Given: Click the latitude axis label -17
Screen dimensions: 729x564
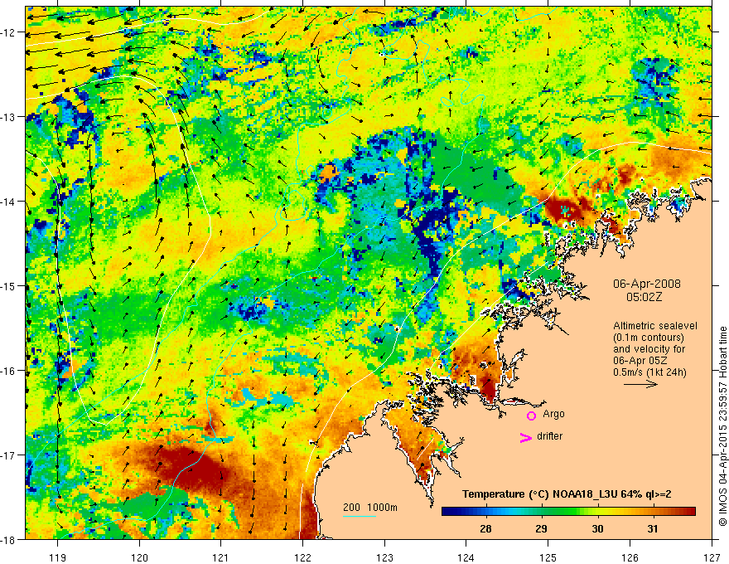Looking at the screenshot, I should tap(9, 455).
